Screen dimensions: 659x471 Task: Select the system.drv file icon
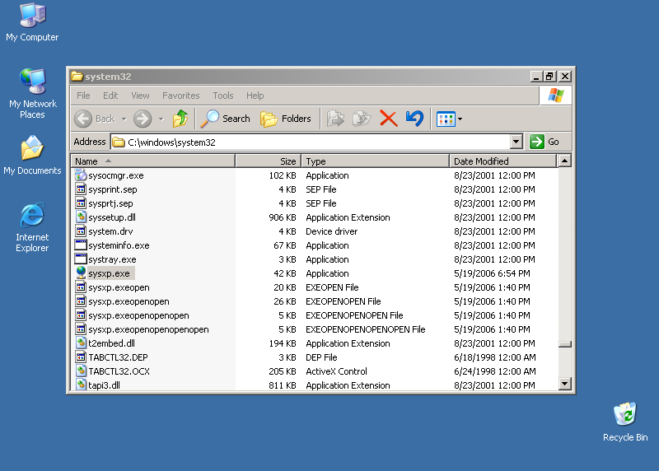pyautogui.click(x=81, y=231)
